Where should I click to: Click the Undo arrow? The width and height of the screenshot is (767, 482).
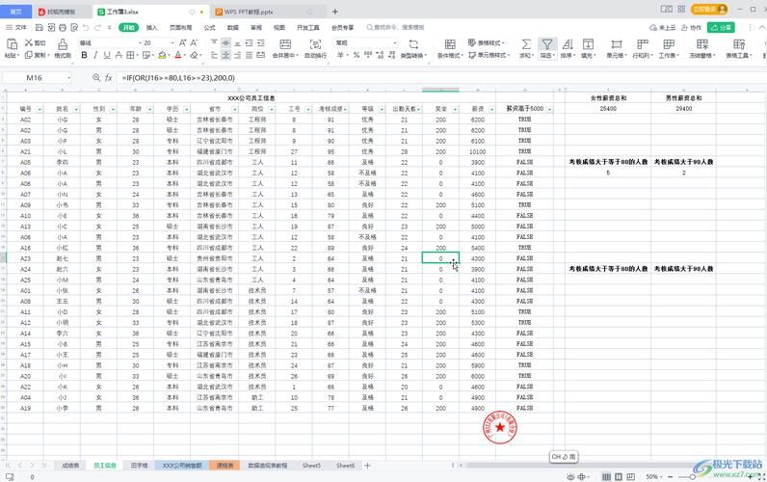click(86, 27)
